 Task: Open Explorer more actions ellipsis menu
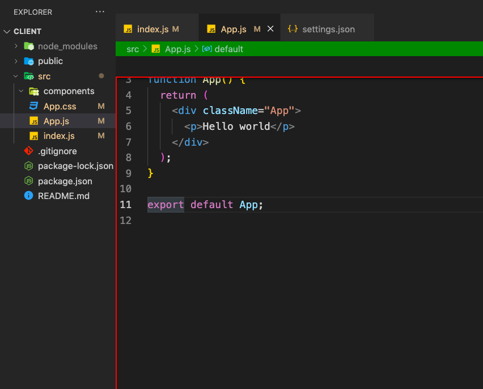pyautogui.click(x=100, y=12)
